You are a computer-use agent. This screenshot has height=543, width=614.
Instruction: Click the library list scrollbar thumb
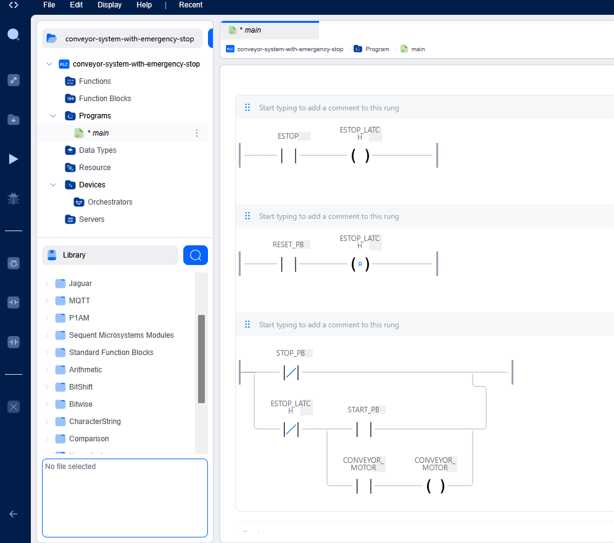pyautogui.click(x=202, y=359)
